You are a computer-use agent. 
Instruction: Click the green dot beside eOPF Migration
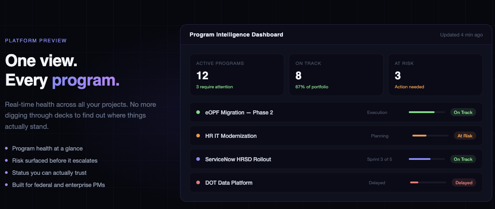[x=198, y=112]
